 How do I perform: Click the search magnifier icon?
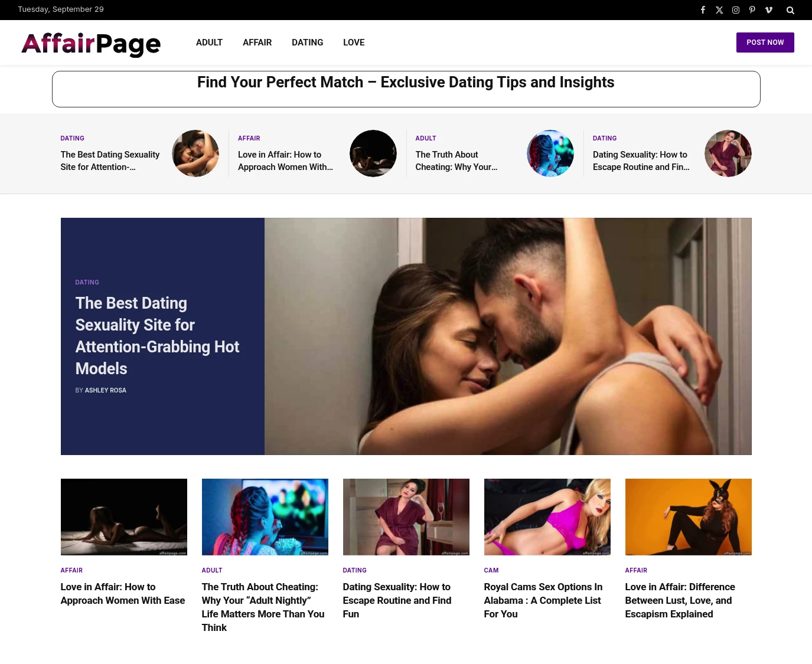pos(790,10)
